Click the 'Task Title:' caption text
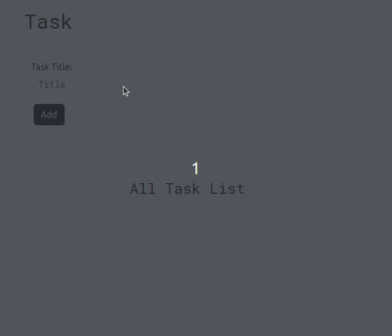This screenshot has width=392, height=336. click(x=52, y=67)
